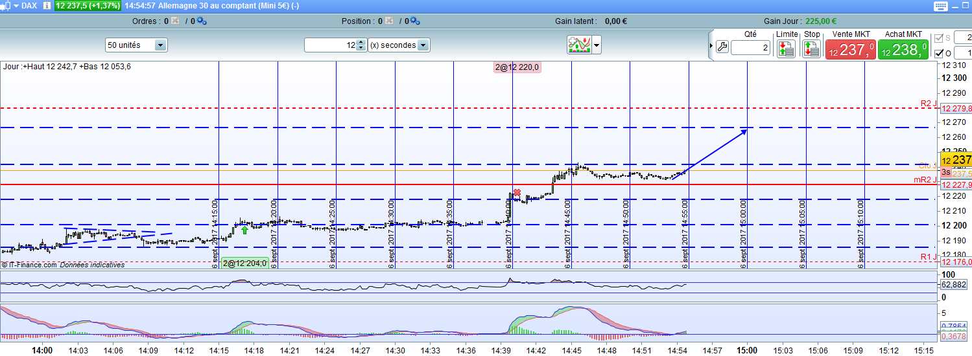Toggle the S checkbox
Screen dimensions: 972x356
point(938,39)
